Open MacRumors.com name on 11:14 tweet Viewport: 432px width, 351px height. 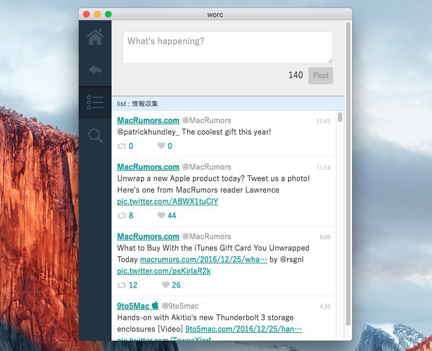pos(148,167)
